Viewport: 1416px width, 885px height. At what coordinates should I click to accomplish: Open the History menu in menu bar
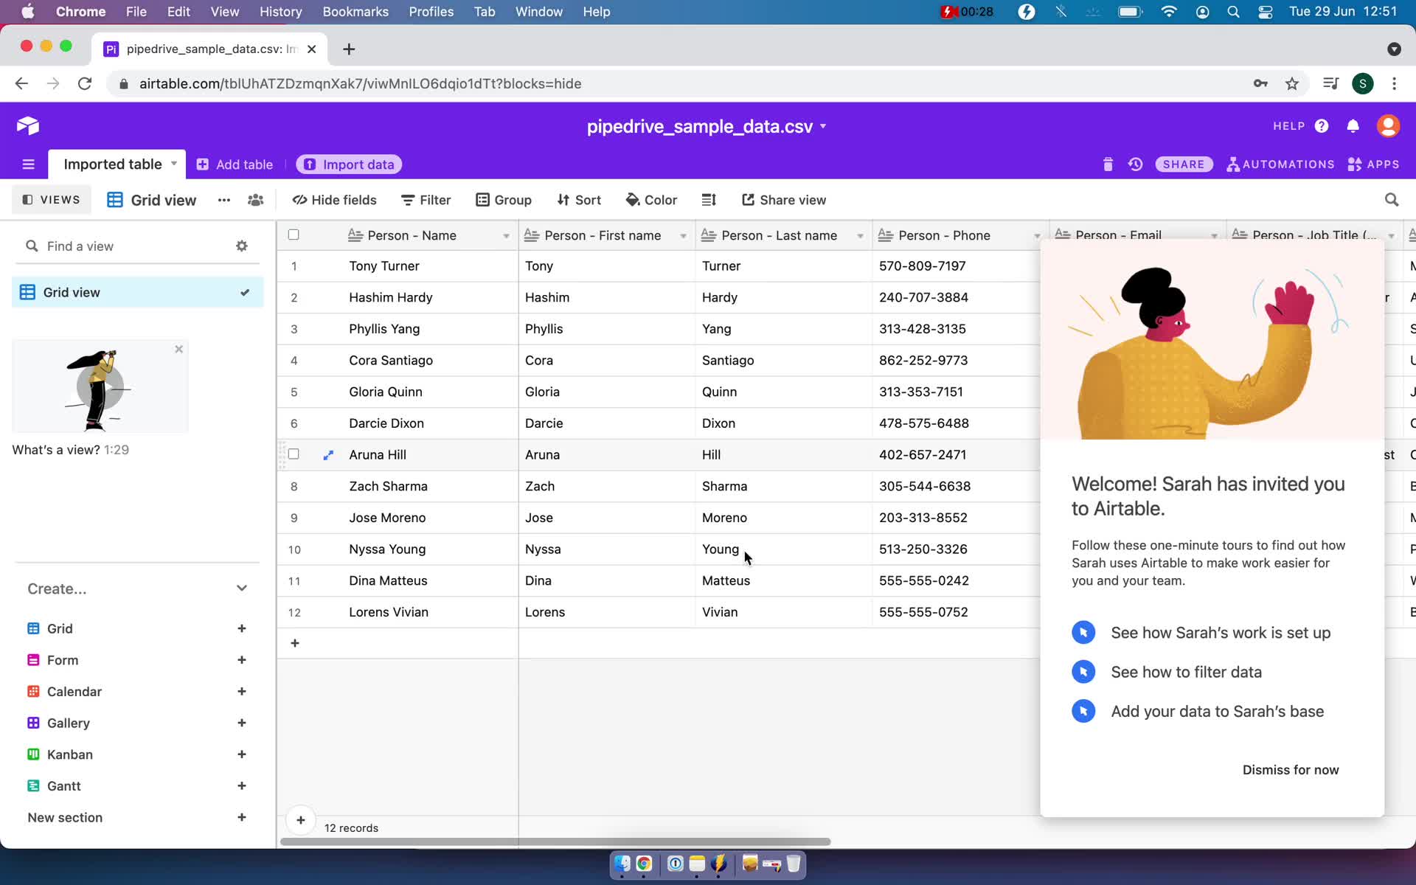click(x=280, y=12)
